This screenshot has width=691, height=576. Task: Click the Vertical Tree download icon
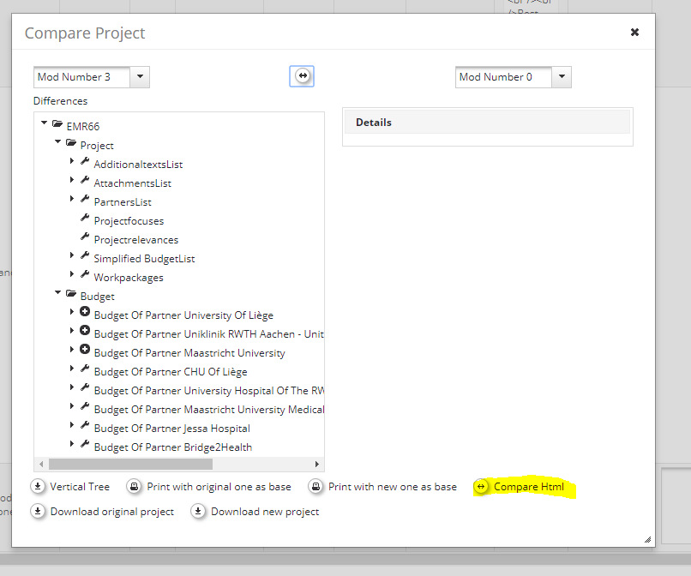coord(39,487)
